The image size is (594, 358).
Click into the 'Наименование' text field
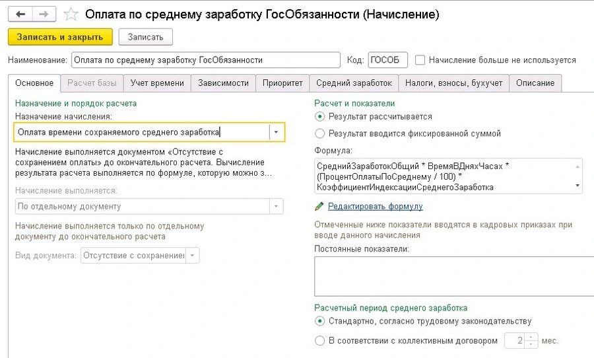(205, 59)
